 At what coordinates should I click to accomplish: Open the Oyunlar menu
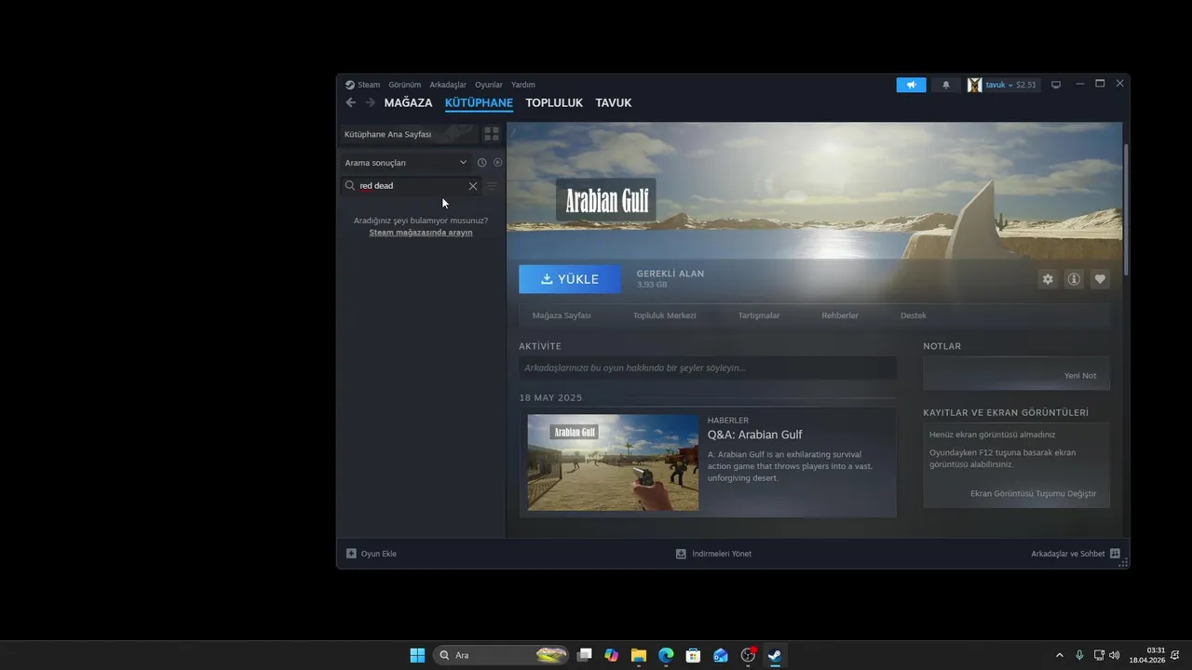click(489, 85)
